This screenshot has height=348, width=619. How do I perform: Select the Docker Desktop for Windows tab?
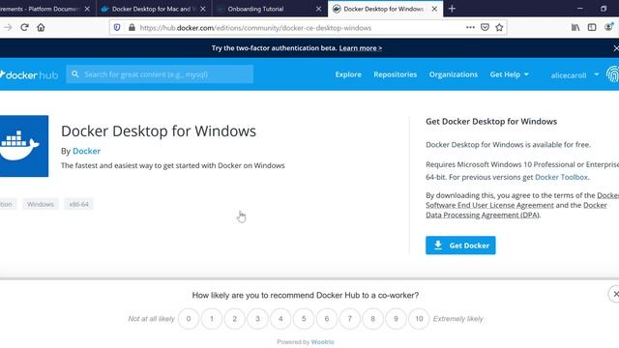click(385, 9)
